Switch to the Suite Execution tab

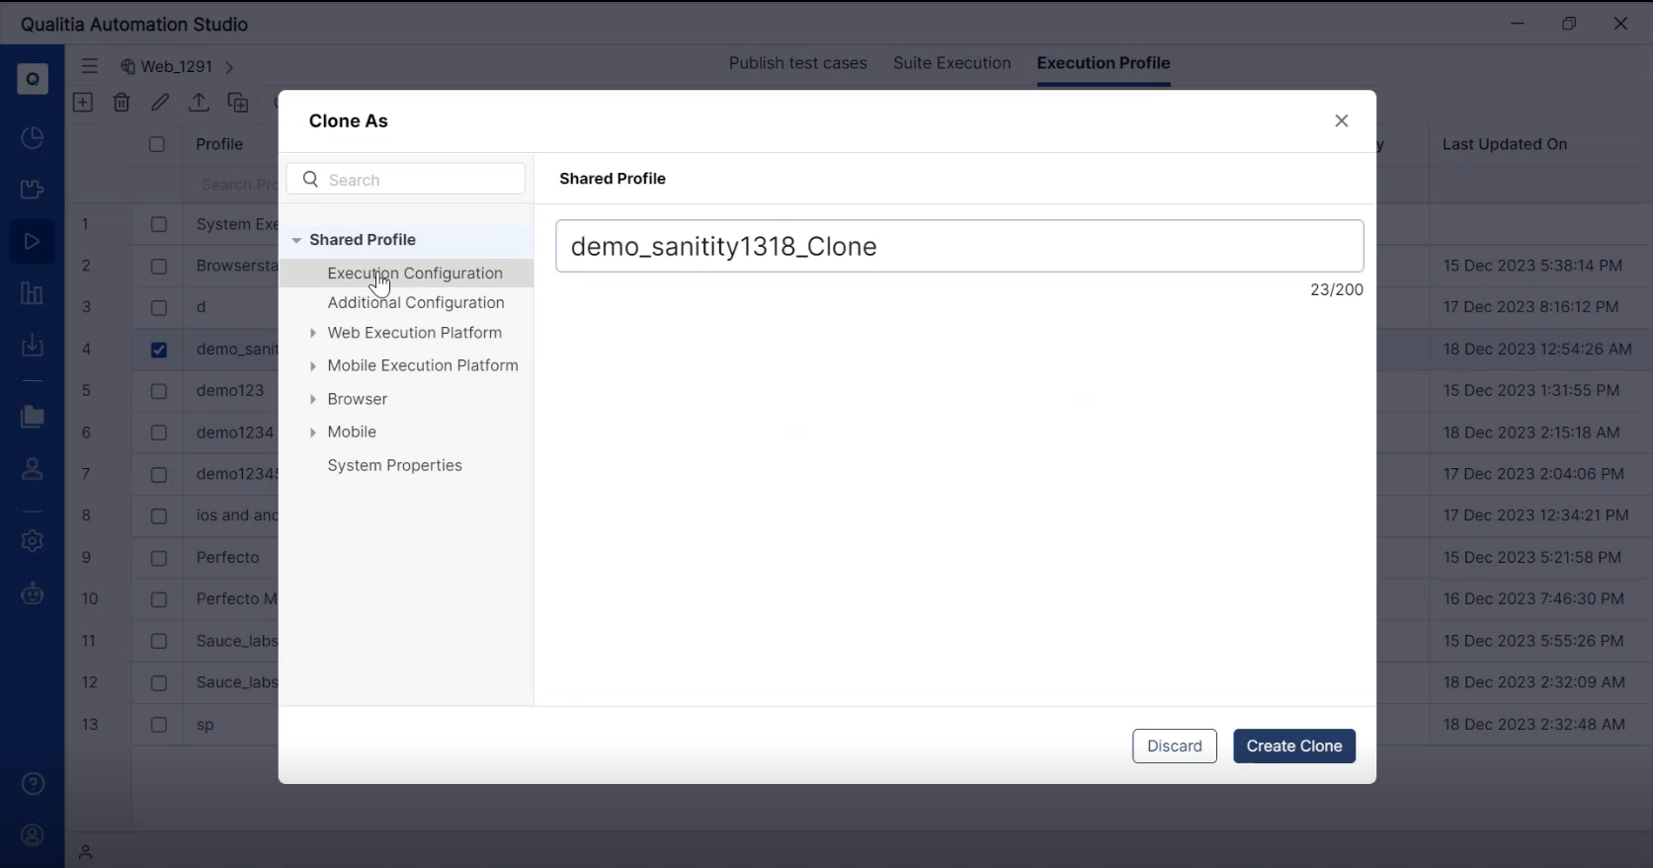(951, 63)
